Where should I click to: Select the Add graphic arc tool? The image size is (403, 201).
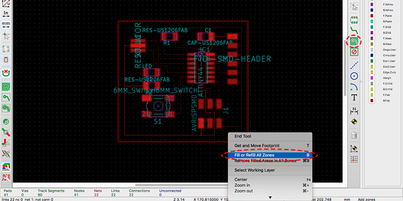354,87
